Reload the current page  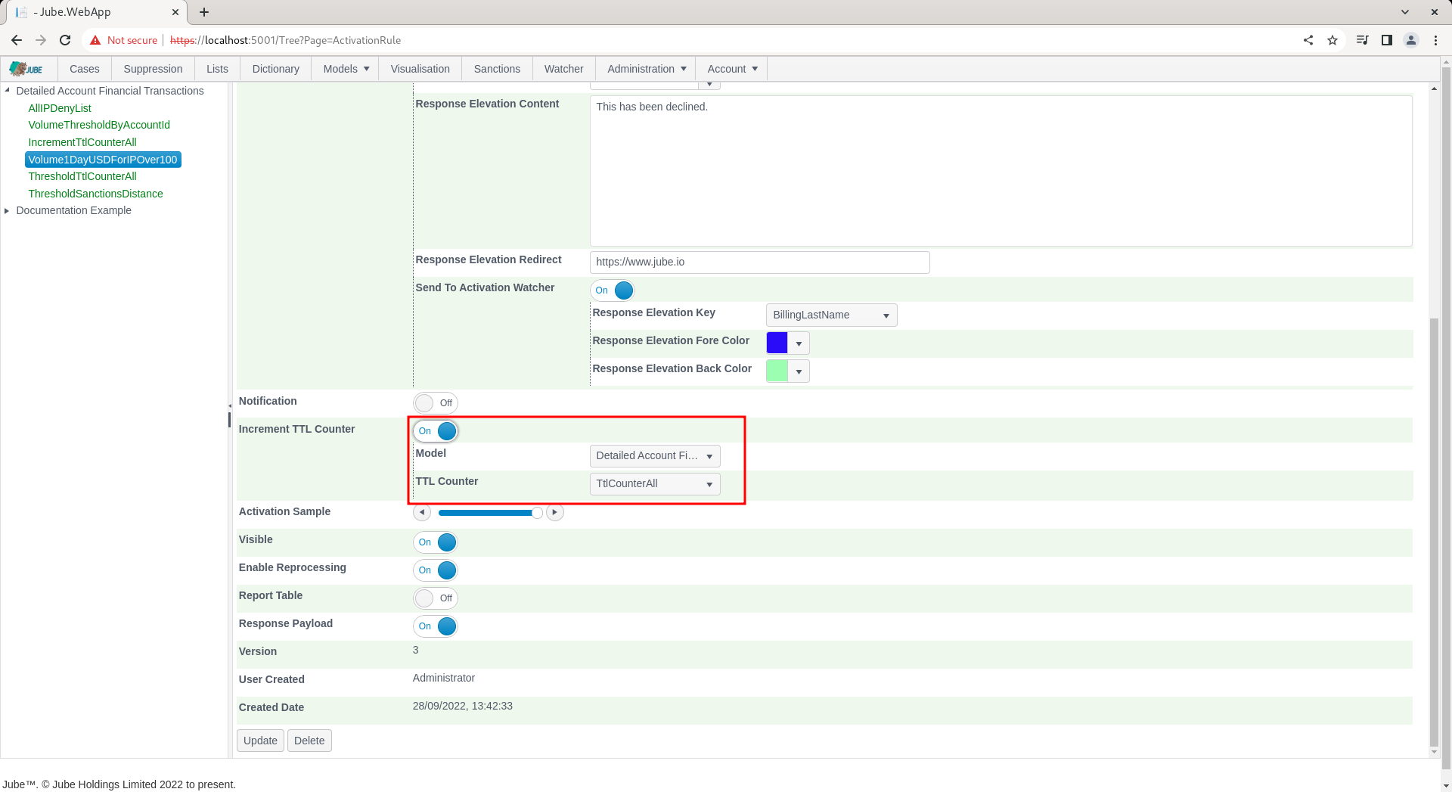point(65,40)
